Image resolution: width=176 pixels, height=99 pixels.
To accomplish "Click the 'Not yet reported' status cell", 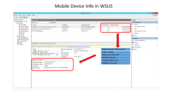I will point(127,31).
